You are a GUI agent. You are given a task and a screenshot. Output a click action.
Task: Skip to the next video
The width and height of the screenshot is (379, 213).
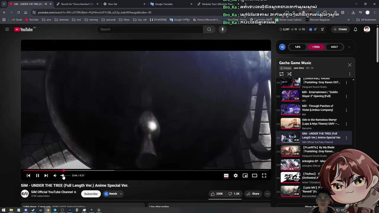click(x=46, y=175)
